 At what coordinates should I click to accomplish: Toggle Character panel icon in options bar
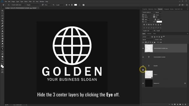coord(84,5)
